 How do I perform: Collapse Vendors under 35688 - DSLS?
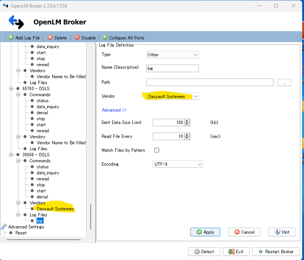[x=18, y=203]
